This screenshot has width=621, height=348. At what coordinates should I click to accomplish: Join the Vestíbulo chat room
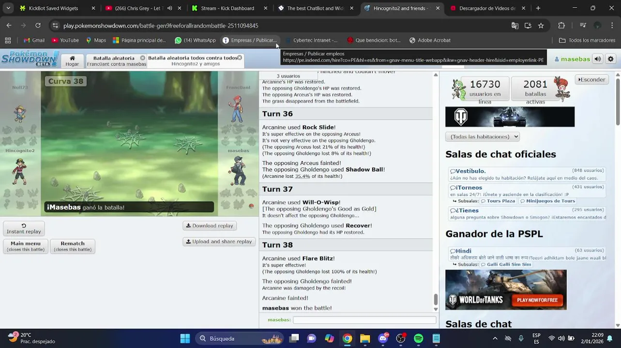[527, 174]
